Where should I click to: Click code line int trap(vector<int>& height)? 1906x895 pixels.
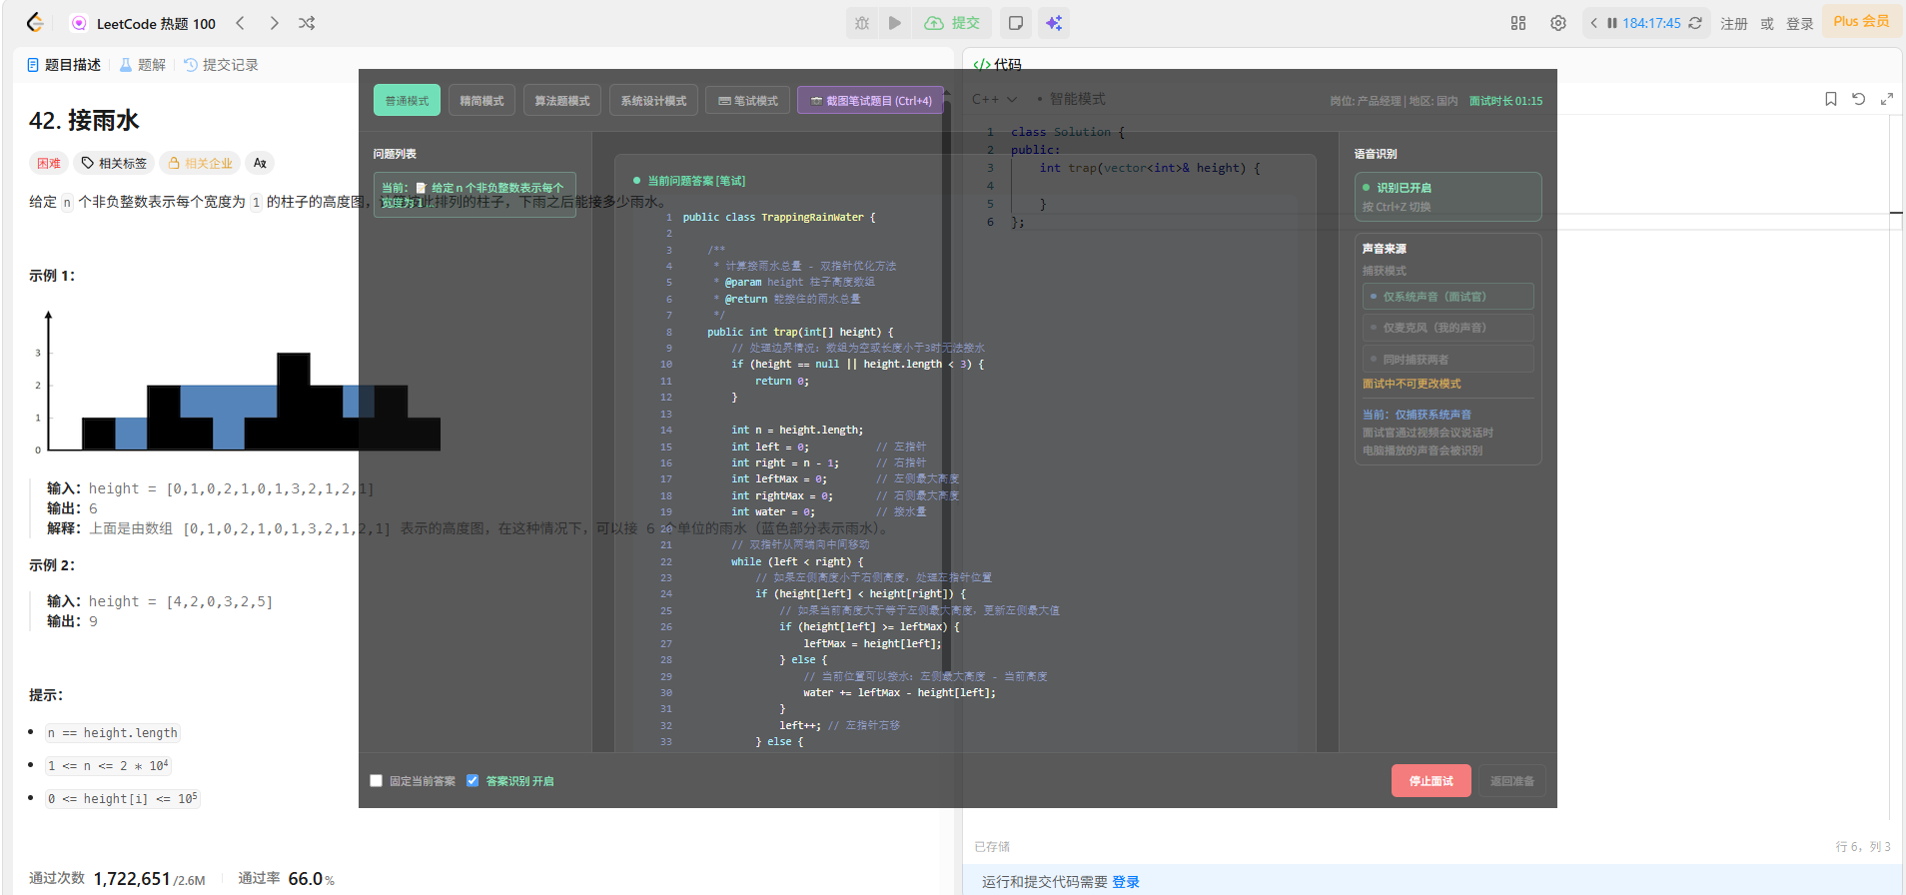(1150, 168)
